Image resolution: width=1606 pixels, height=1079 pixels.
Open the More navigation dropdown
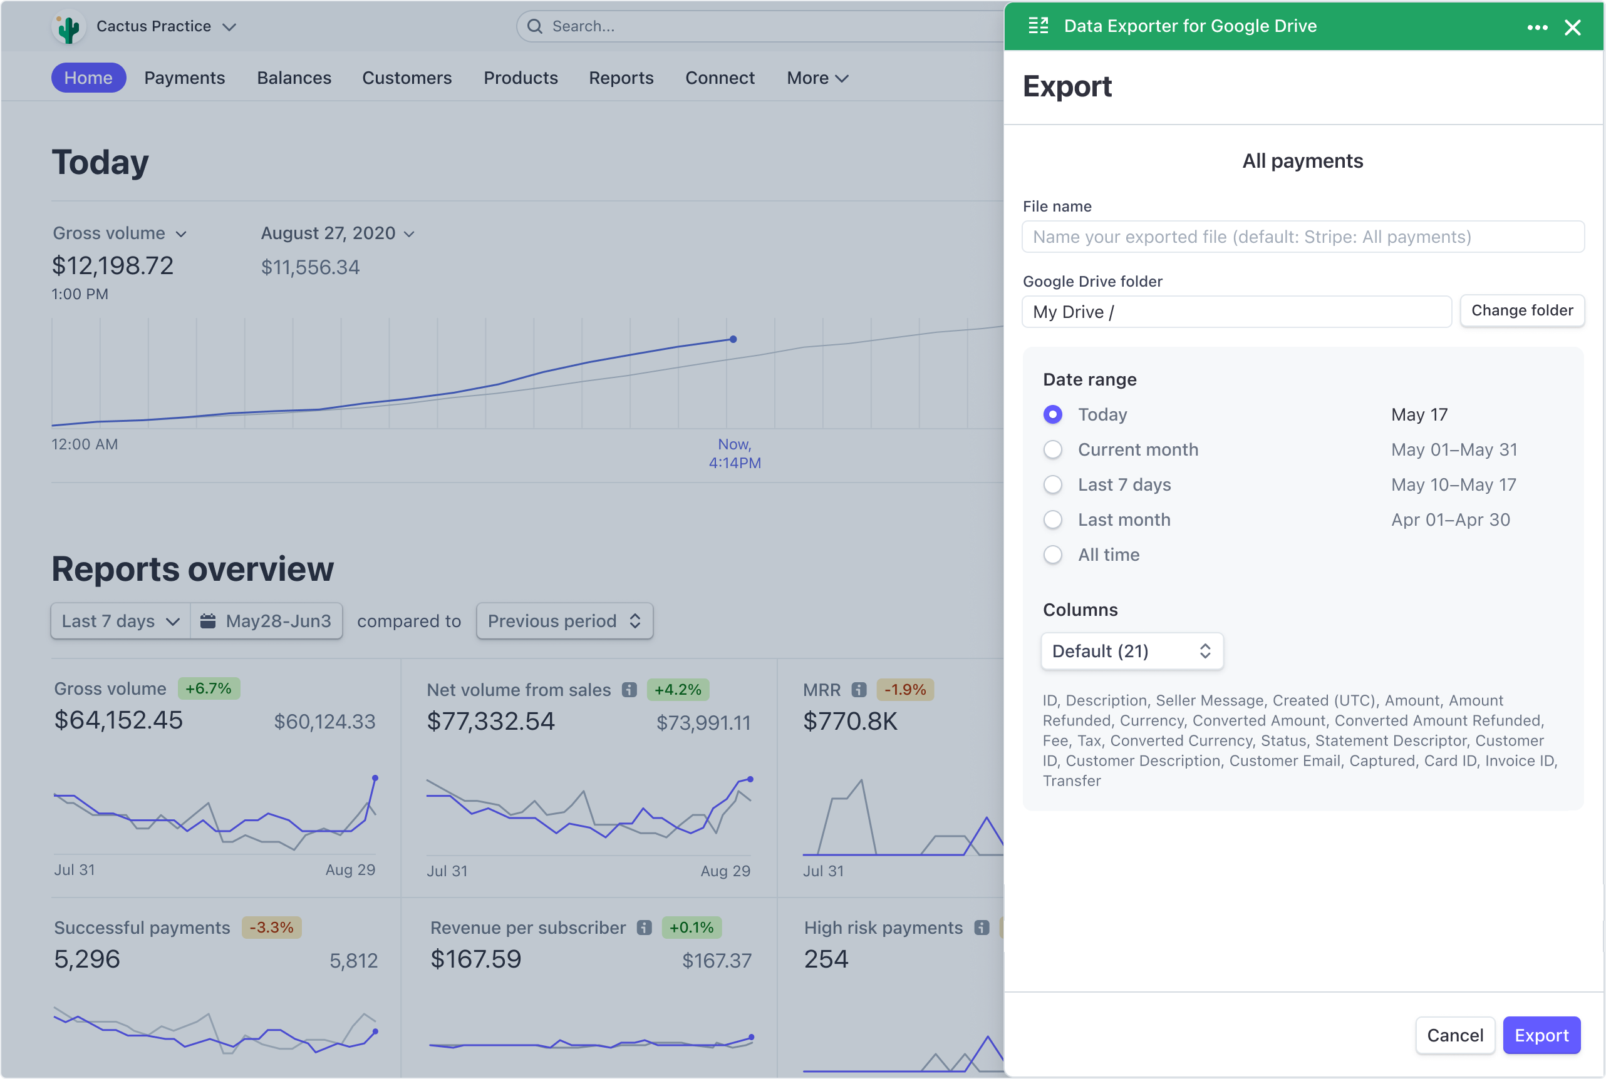click(817, 78)
